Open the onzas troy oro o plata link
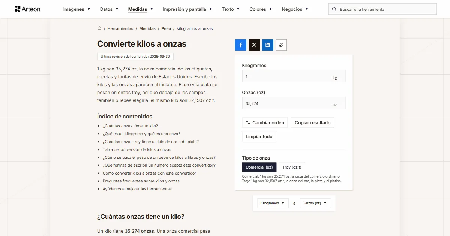Screen dimensions: 450x236 [151, 142]
